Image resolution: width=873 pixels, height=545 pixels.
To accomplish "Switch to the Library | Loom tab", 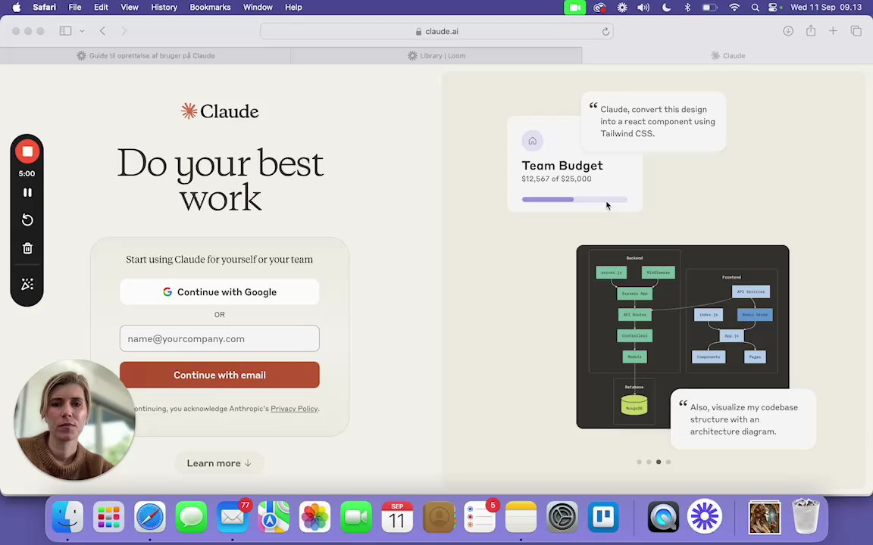I will 436,55.
